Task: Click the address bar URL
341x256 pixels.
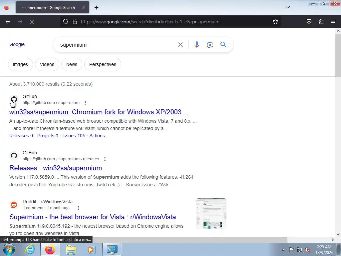Action: [x=150, y=22]
